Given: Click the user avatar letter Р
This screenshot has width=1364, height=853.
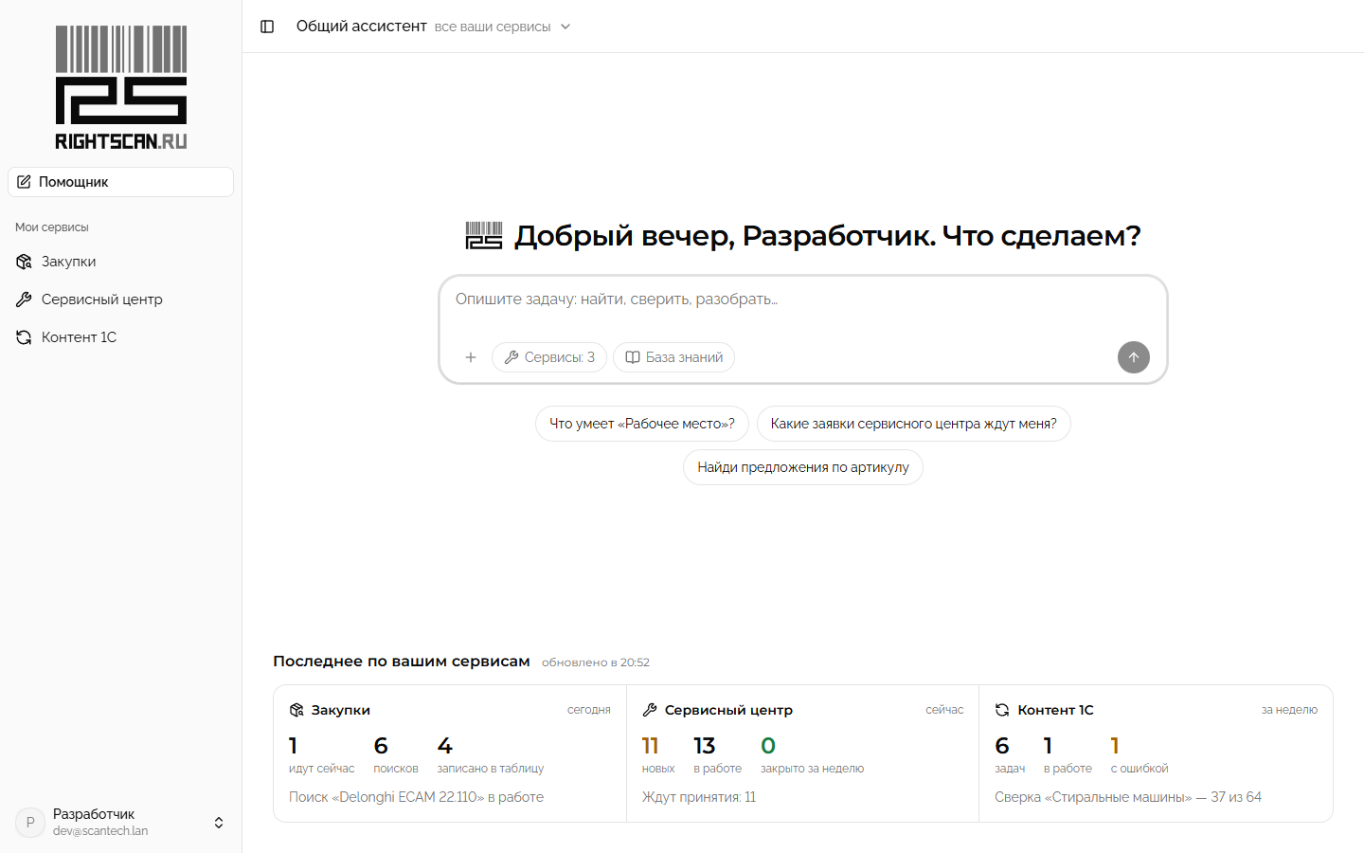Looking at the screenshot, I should pos(30,823).
